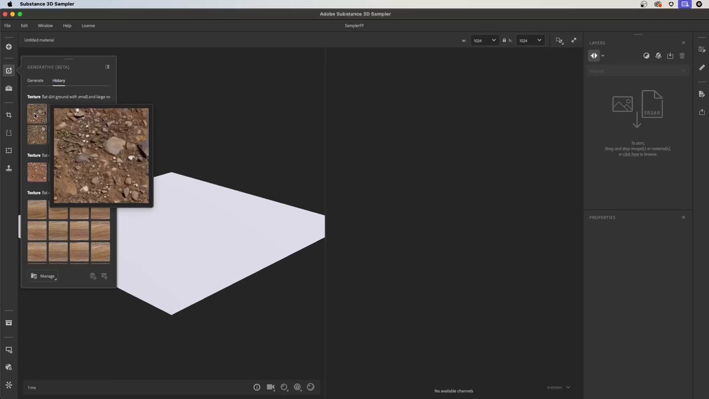
Task: Open the ruler measure icon in right sidebar
Action: tap(701, 67)
